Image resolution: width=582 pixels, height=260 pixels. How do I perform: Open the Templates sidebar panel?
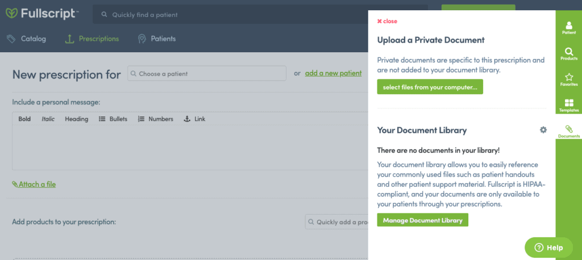click(x=568, y=105)
